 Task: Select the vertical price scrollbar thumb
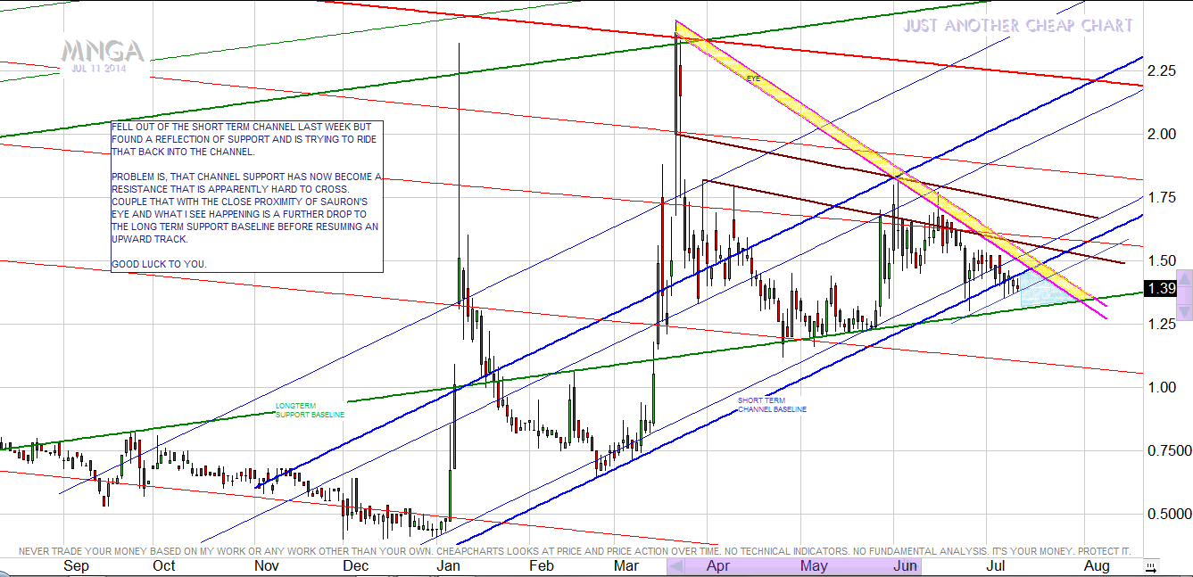click(x=1184, y=293)
